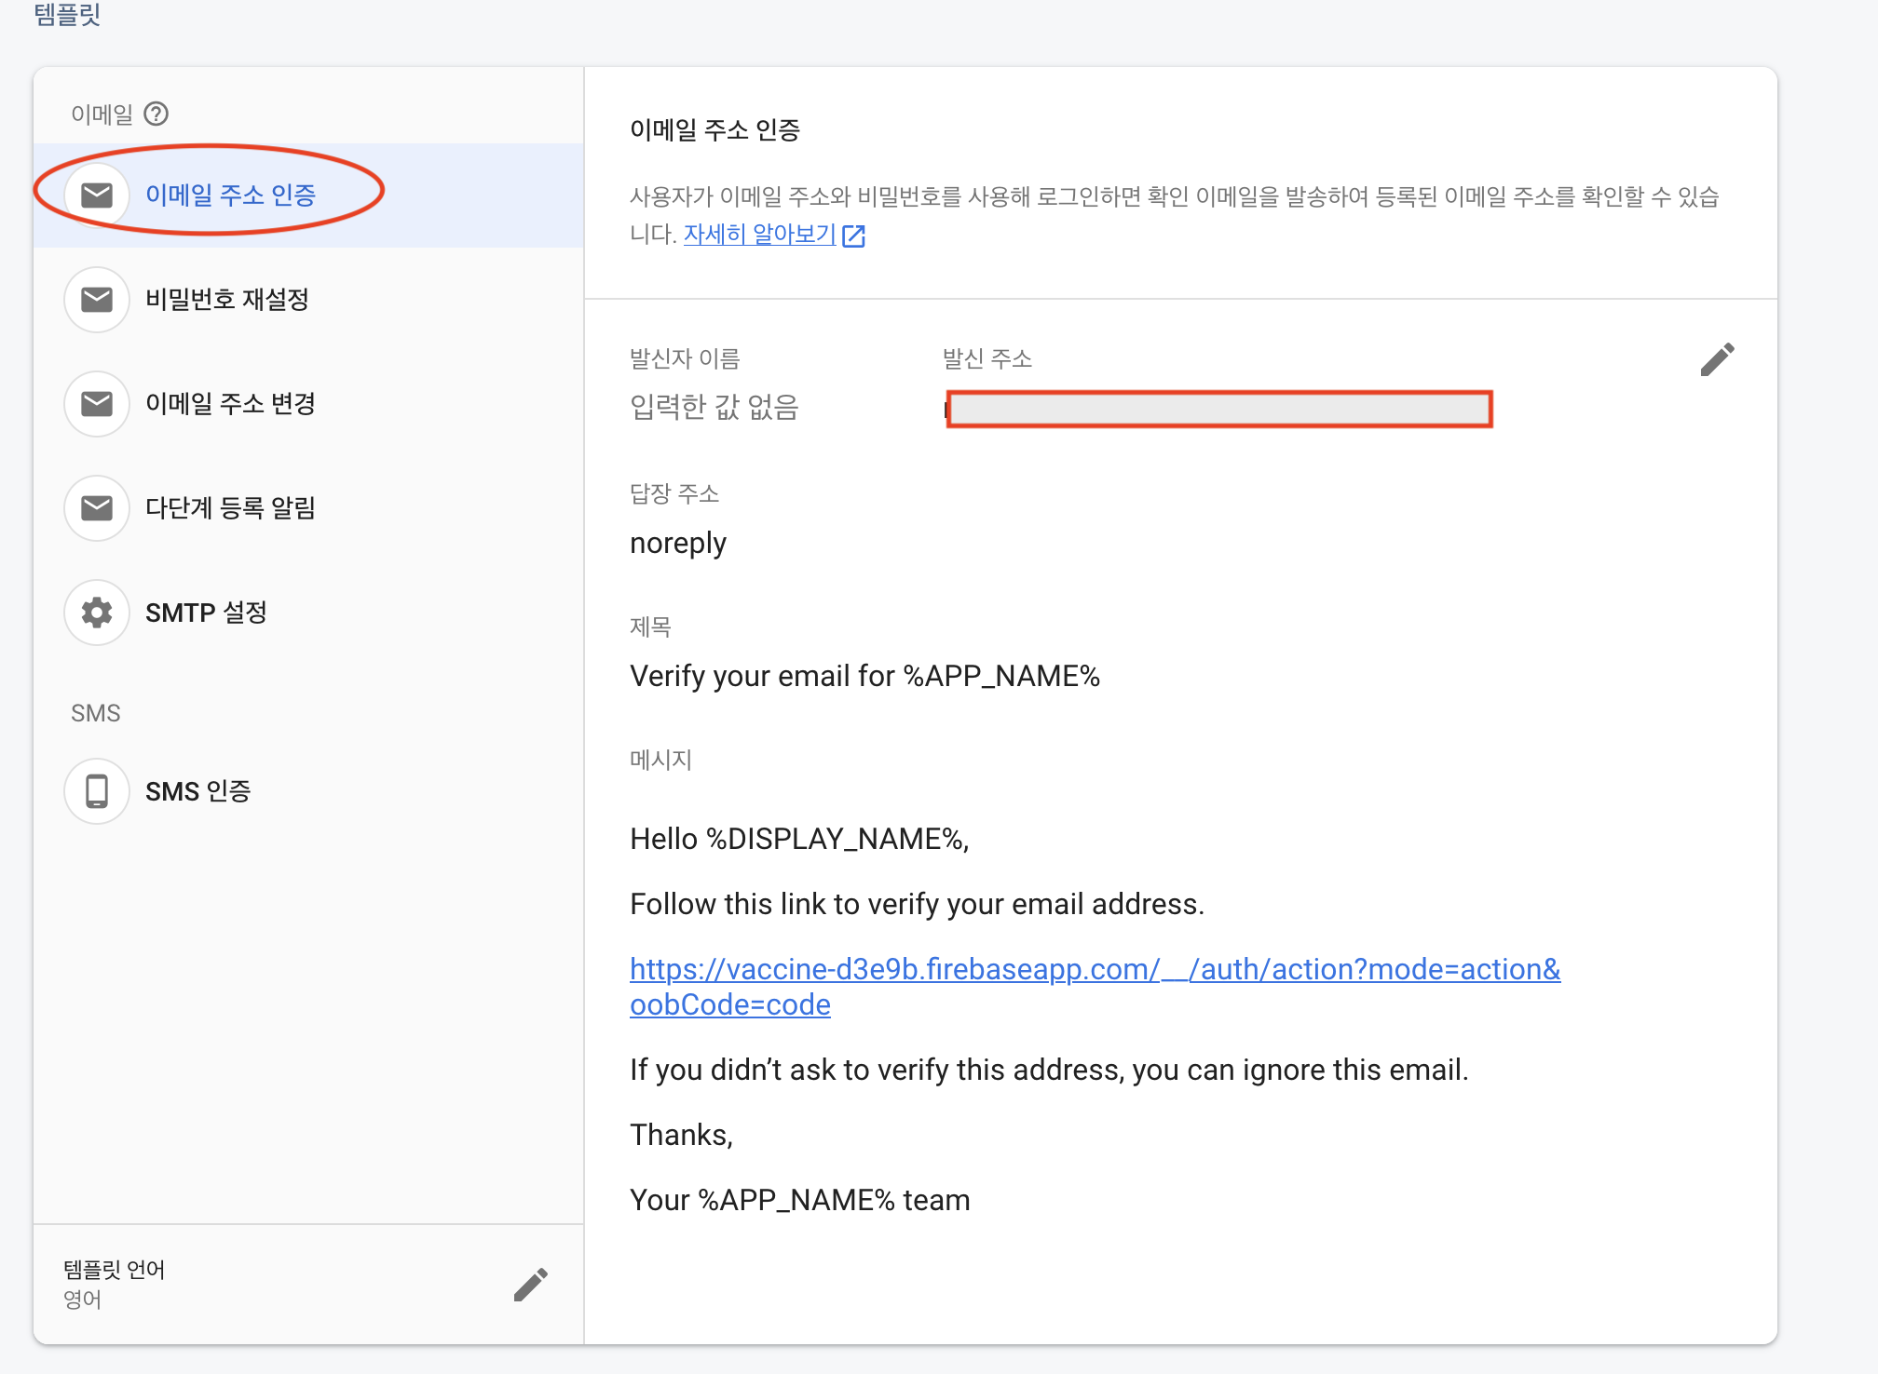Edit 템플릿 언어 with pencil icon

(x=530, y=1285)
